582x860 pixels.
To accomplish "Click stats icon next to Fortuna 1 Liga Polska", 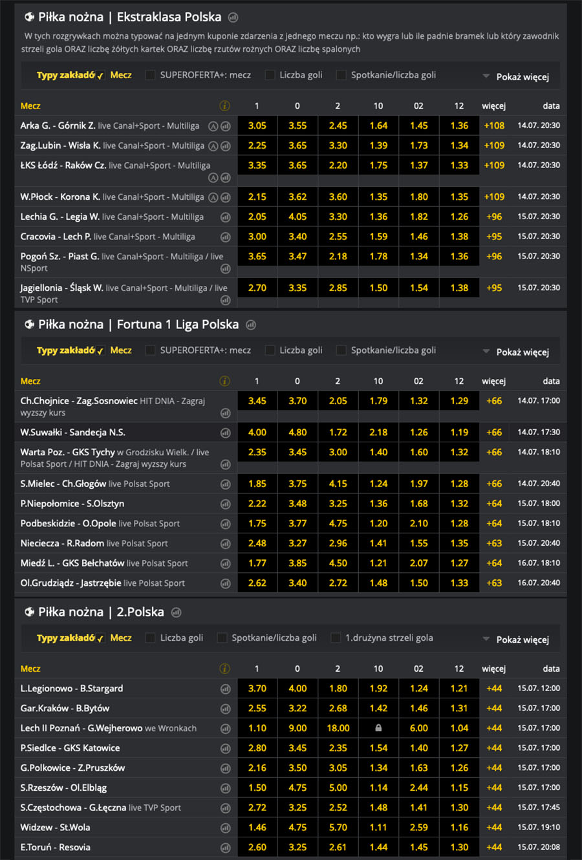I will 251,325.
